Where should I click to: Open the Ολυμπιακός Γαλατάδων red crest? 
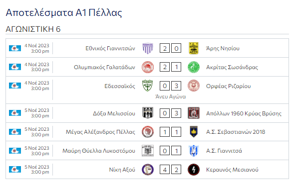point(148,67)
